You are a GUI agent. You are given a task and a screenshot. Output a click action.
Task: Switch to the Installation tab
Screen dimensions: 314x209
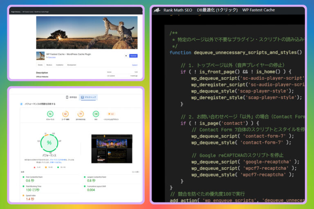click(x=60, y=65)
